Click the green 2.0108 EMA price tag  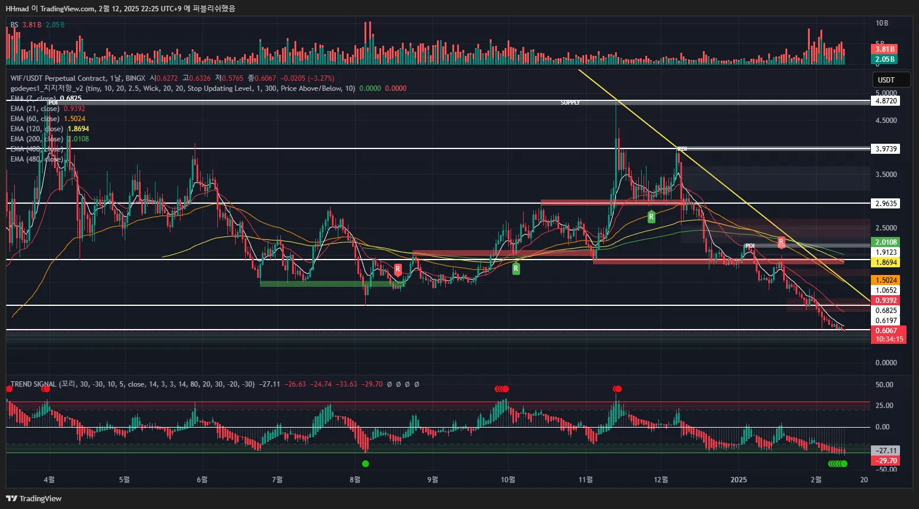pyautogui.click(x=886, y=242)
